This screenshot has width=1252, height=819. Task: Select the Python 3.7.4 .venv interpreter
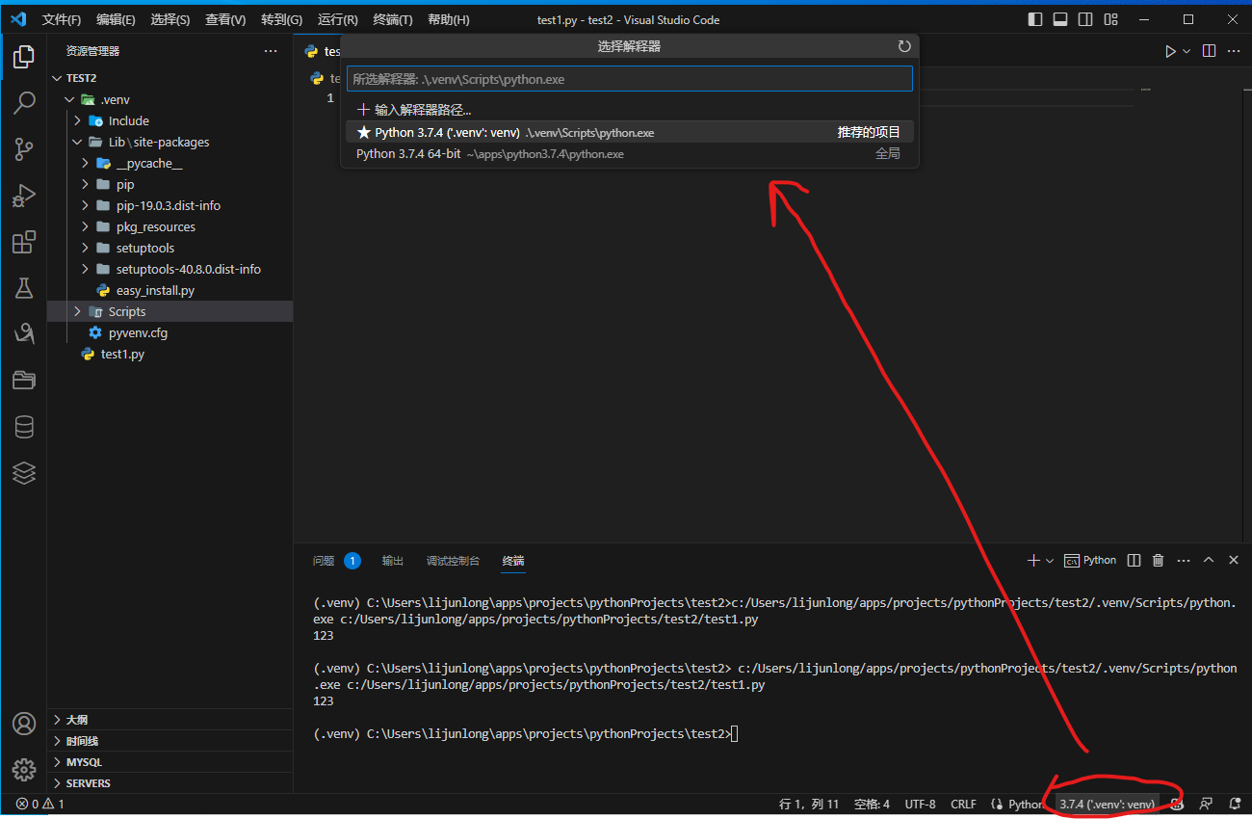click(630, 132)
